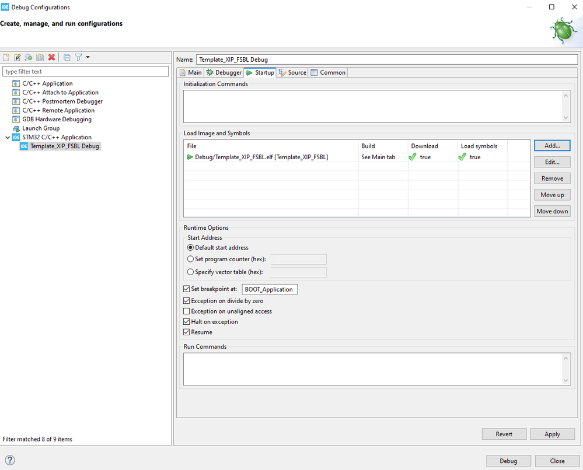Click the See Main tab cell
This screenshot has height=470, width=583.
click(378, 157)
